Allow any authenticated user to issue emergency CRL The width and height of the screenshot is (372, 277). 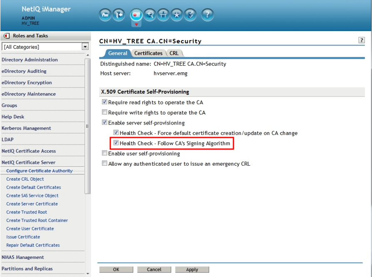tap(104, 163)
